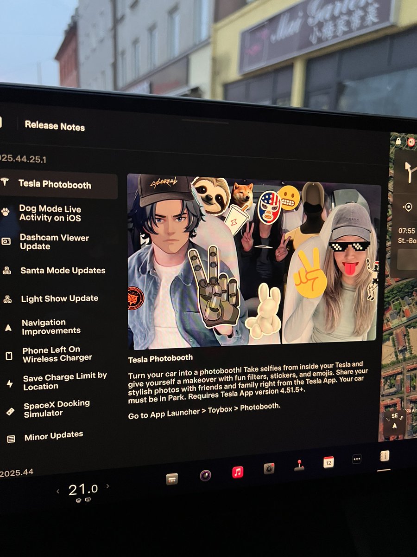417x557 pixels.
Task: Open the app launcher icon in the dock
Action: click(172, 479)
